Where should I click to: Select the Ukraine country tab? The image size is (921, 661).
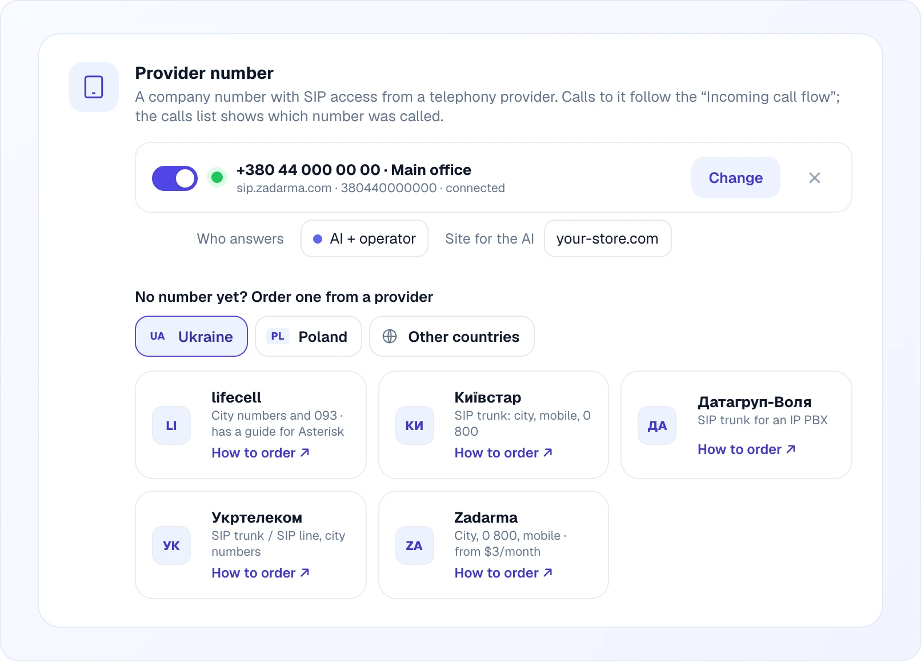191,336
